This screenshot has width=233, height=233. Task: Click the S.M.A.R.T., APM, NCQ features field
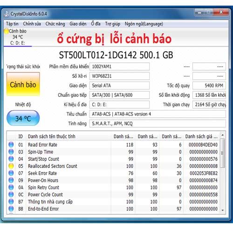(158, 123)
